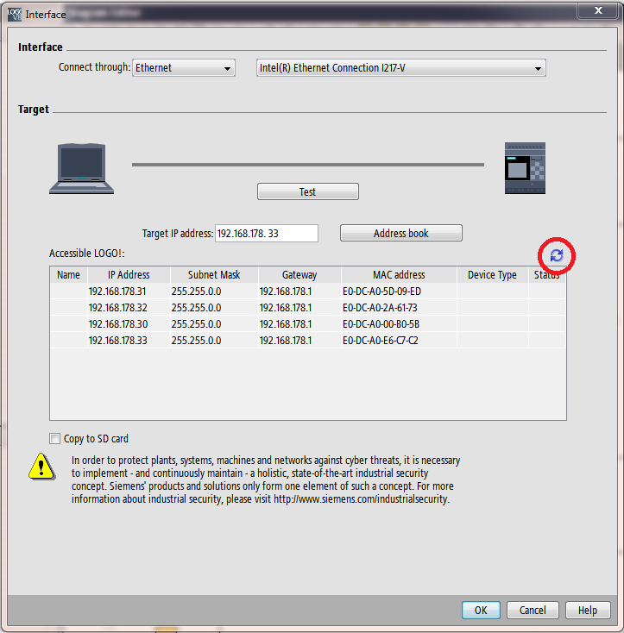Focus the Target IP address field
Image resolution: width=624 pixels, height=633 pixels.
coord(267,234)
